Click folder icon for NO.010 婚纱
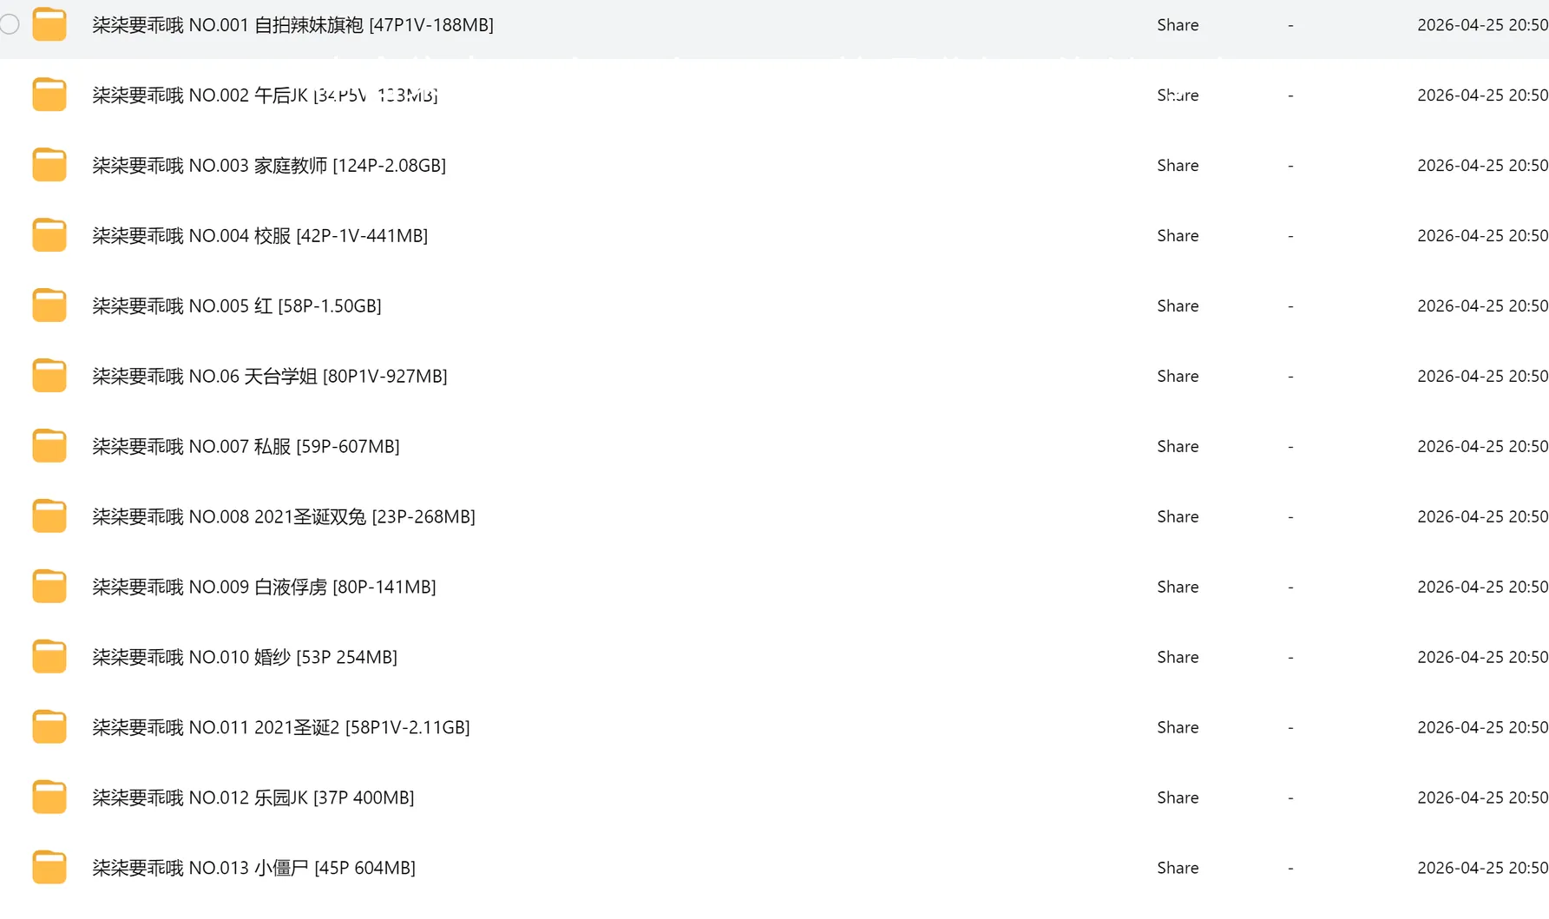This screenshot has width=1549, height=919. click(49, 657)
